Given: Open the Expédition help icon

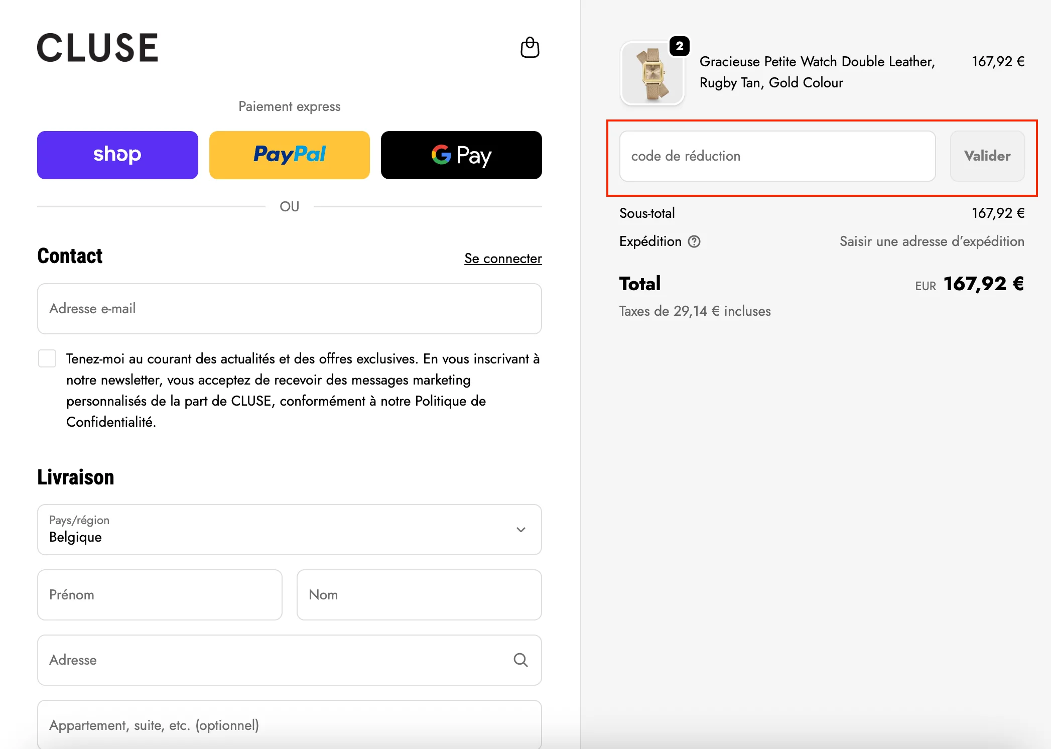Looking at the screenshot, I should pos(694,241).
